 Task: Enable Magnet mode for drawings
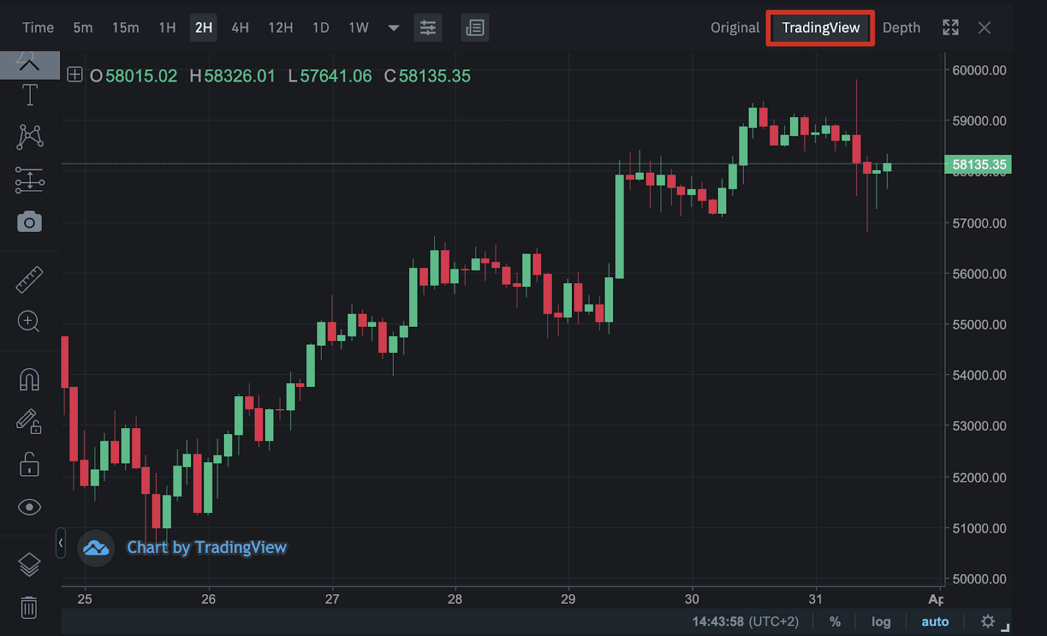[x=29, y=378]
